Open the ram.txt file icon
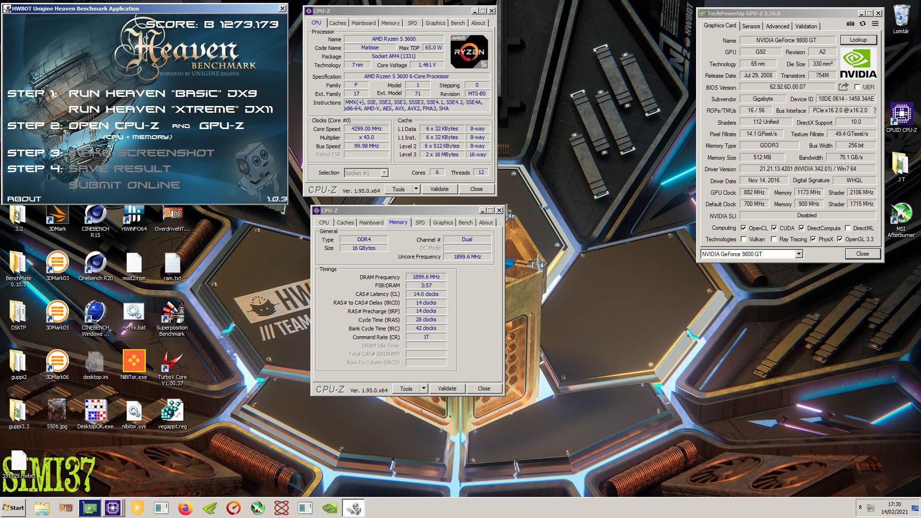921x518 pixels. coord(172,266)
